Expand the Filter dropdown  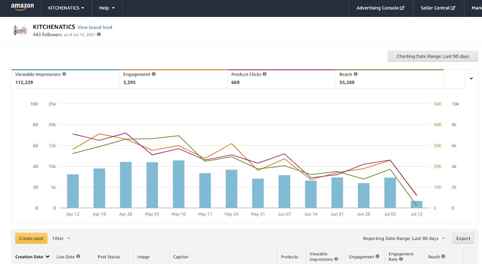pos(61,238)
